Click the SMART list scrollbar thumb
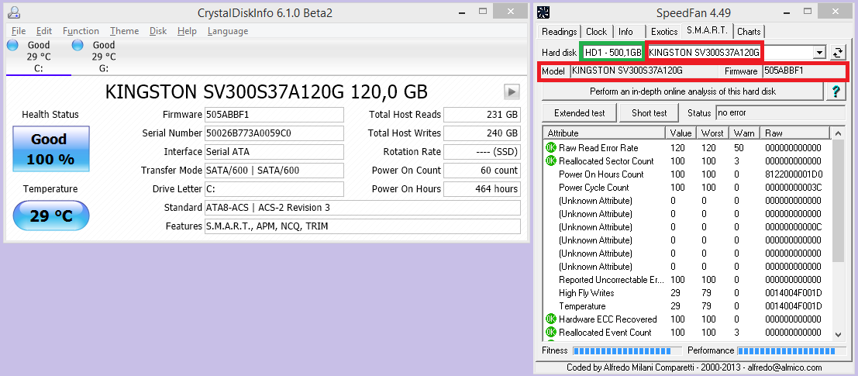This screenshot has width=858, height=376. [838, 201]
